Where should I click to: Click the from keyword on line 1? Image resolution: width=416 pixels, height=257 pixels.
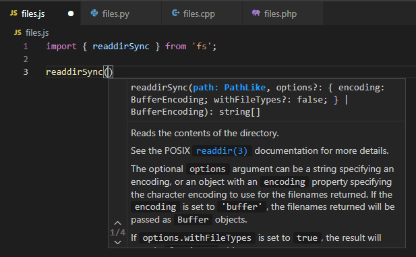tap(175, 46)
